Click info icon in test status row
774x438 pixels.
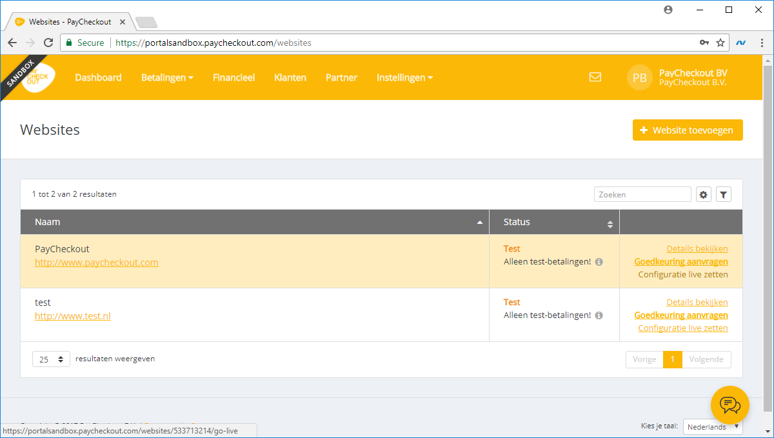click(599, 315)
